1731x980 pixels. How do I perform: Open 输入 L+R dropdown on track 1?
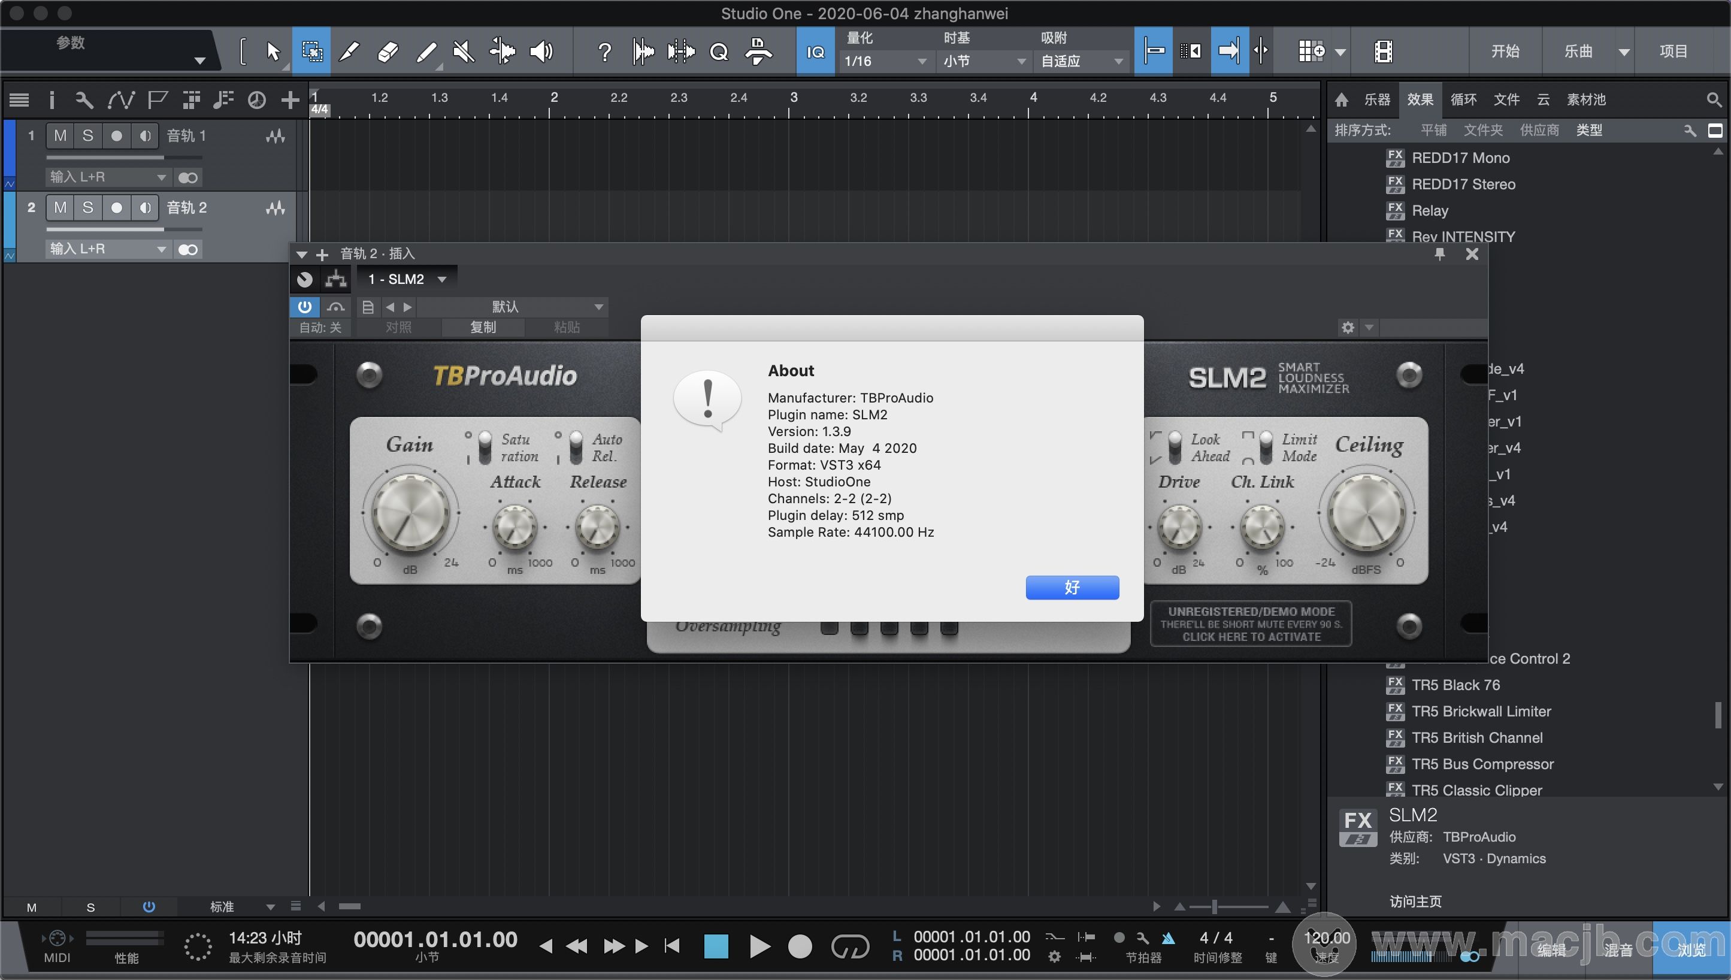point(108,177)
